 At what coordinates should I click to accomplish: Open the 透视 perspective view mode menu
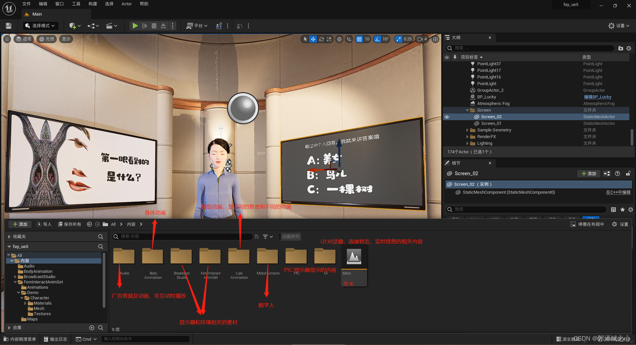tap(24, 39)
